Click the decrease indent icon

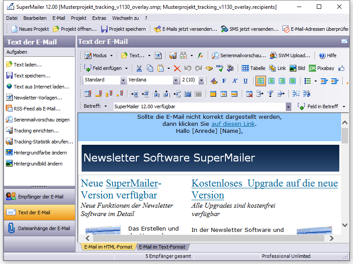324,81
